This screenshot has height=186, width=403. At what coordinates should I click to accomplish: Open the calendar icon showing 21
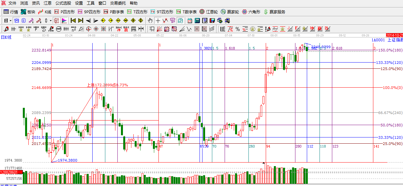click(189, 21)
